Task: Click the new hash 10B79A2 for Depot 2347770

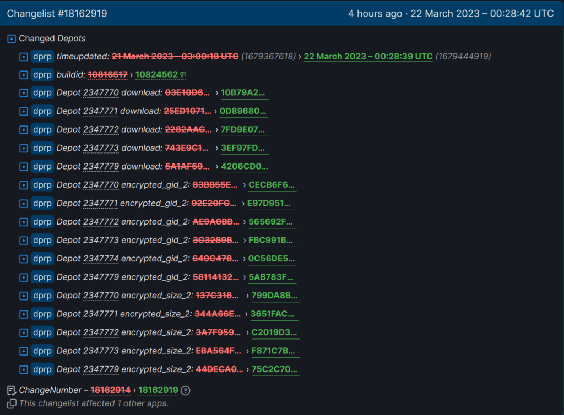Action: pyautogui.click(x=244, y=92)
